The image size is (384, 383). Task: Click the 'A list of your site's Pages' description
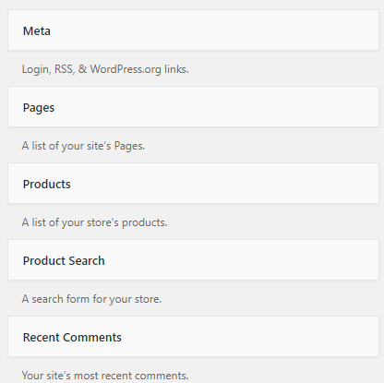(83, 146)
